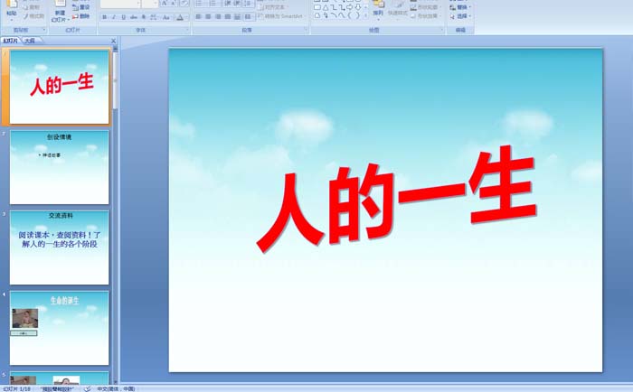633x392 pixels.
Task: Decrease font size with shrink-font icon
Action: tap(174, 4)
